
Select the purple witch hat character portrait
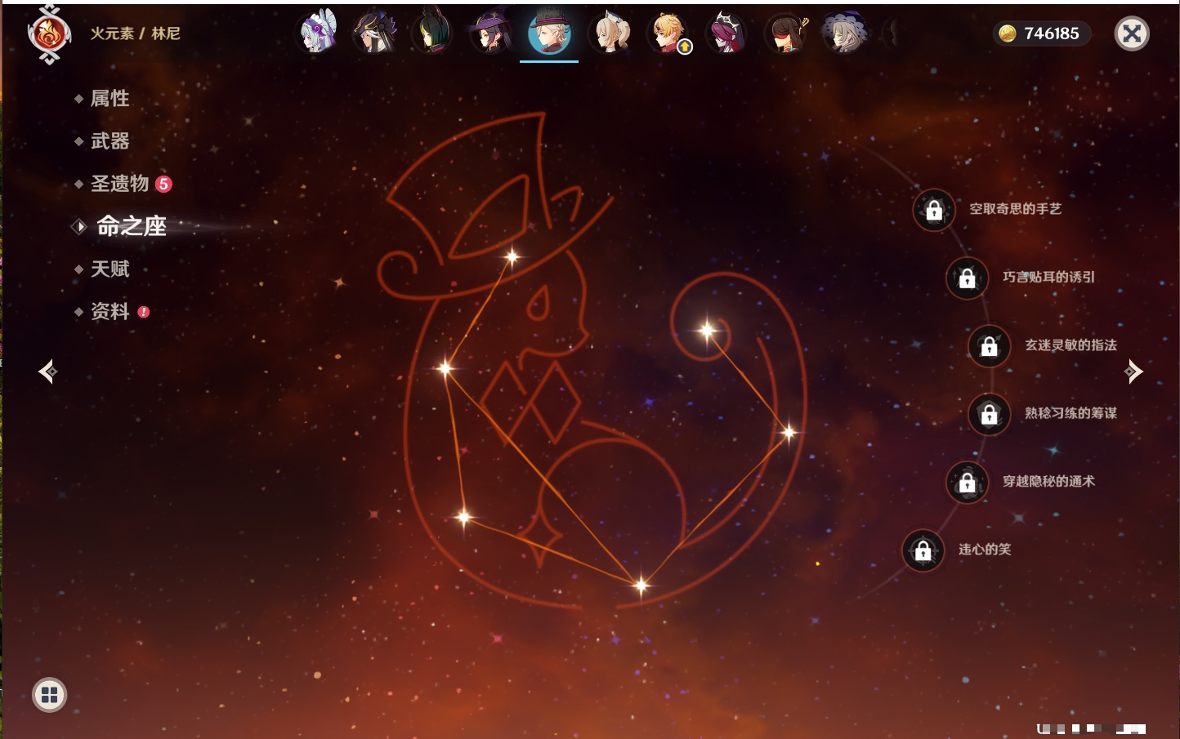491,33
